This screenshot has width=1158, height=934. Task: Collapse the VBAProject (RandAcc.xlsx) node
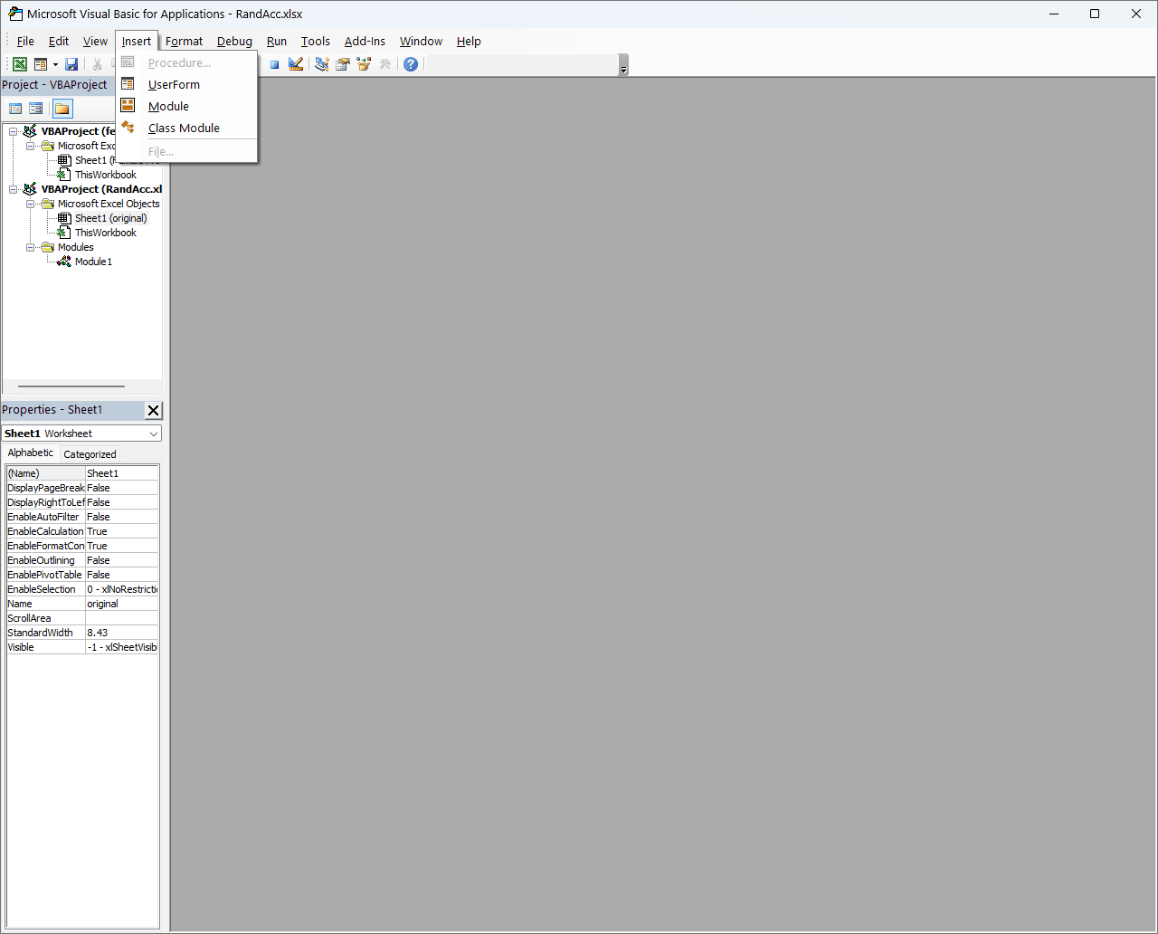tap(14, 189)
